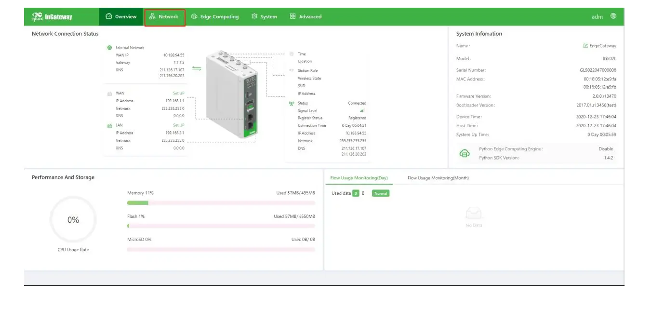665x309 pixels.
Task: Click the InHand InGateway logo
Action: point(52,17)
